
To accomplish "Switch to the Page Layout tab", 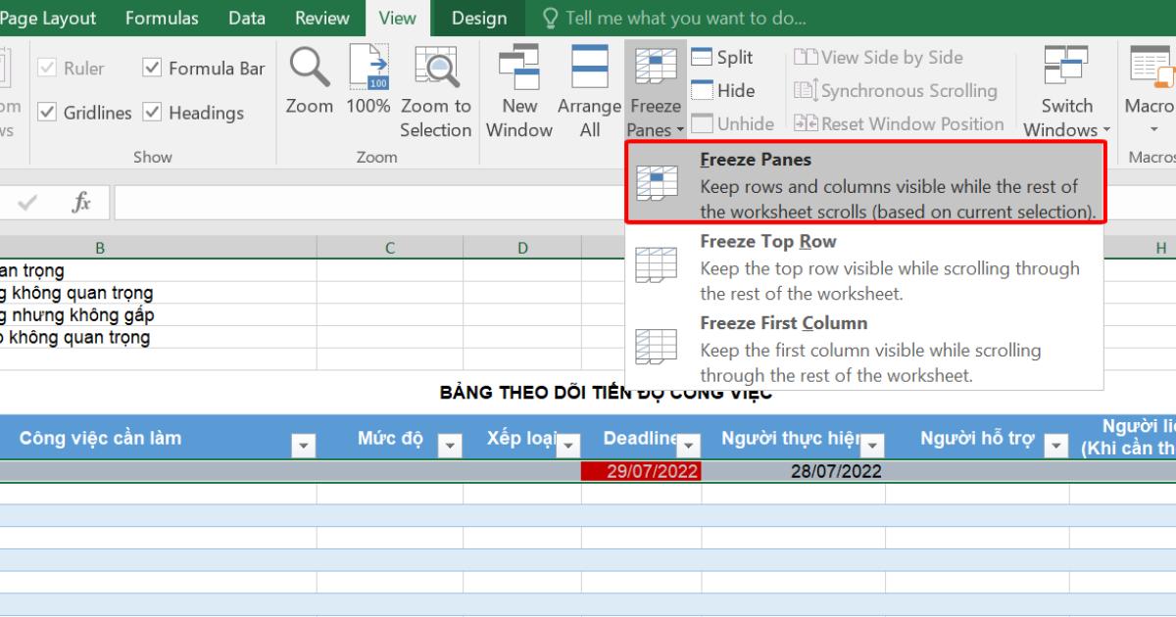I will tap(48, 19).
